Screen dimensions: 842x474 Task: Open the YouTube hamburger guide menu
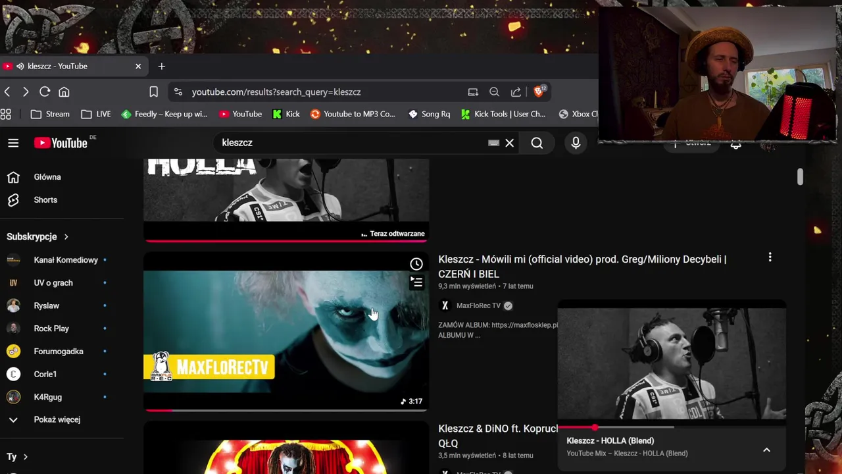point(13,143)
